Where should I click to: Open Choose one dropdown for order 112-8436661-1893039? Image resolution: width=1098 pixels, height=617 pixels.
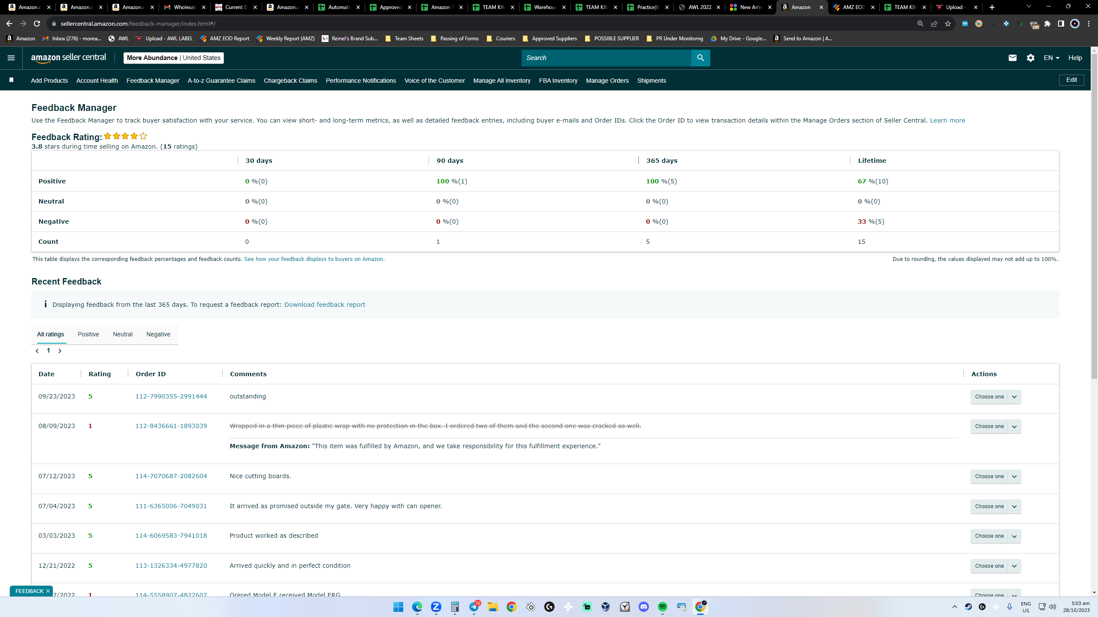click(x=995, y=426)
